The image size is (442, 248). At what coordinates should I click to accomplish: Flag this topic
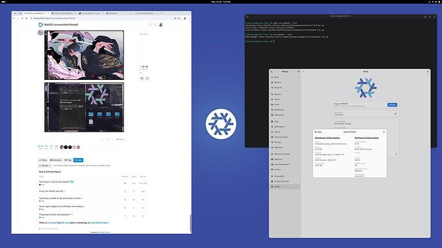[x=68, y=160]
